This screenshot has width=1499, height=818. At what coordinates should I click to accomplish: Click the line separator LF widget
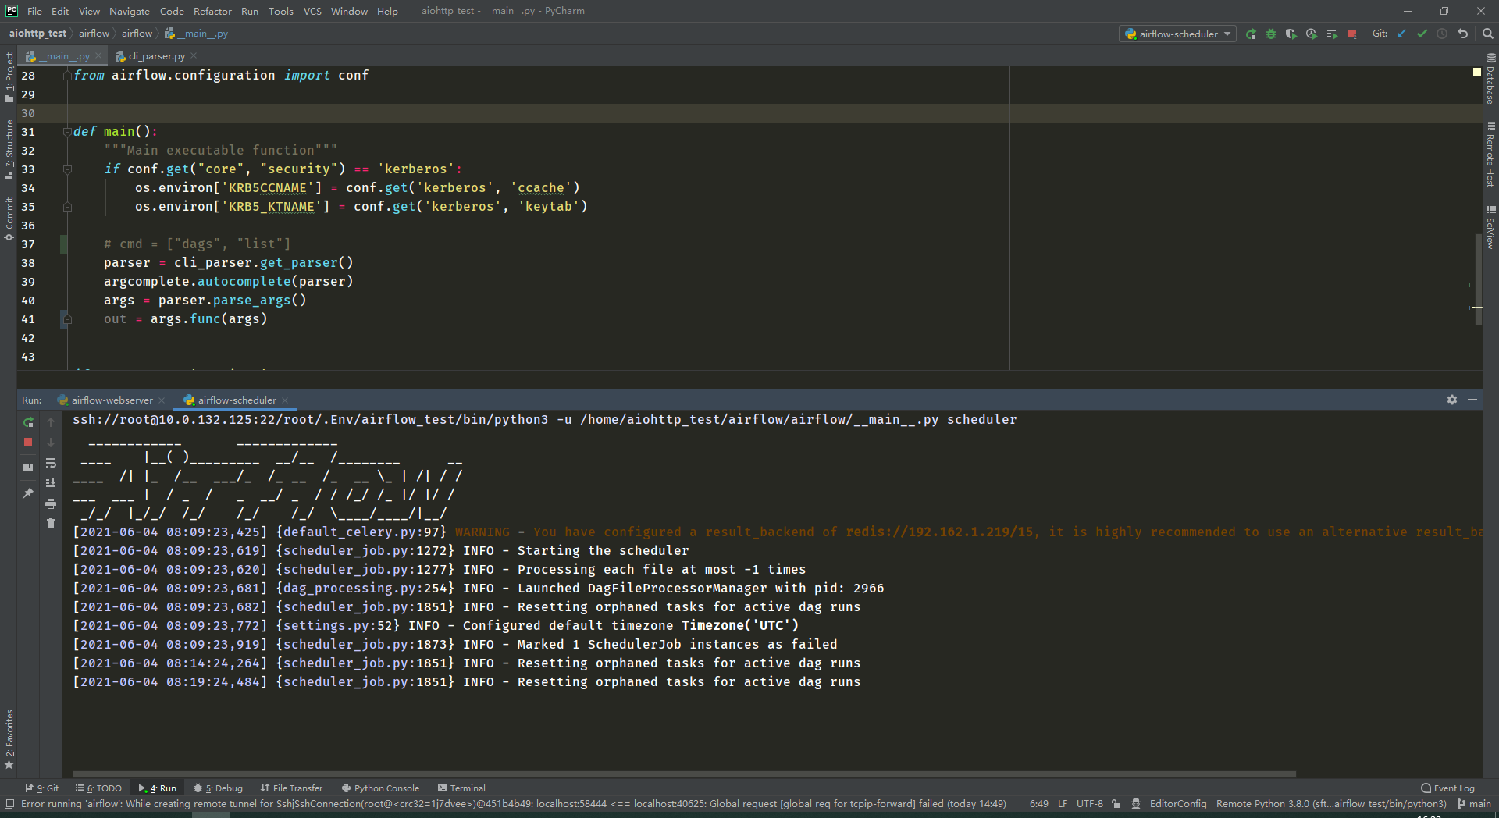pyautogui.click(x=1063, y=804)
